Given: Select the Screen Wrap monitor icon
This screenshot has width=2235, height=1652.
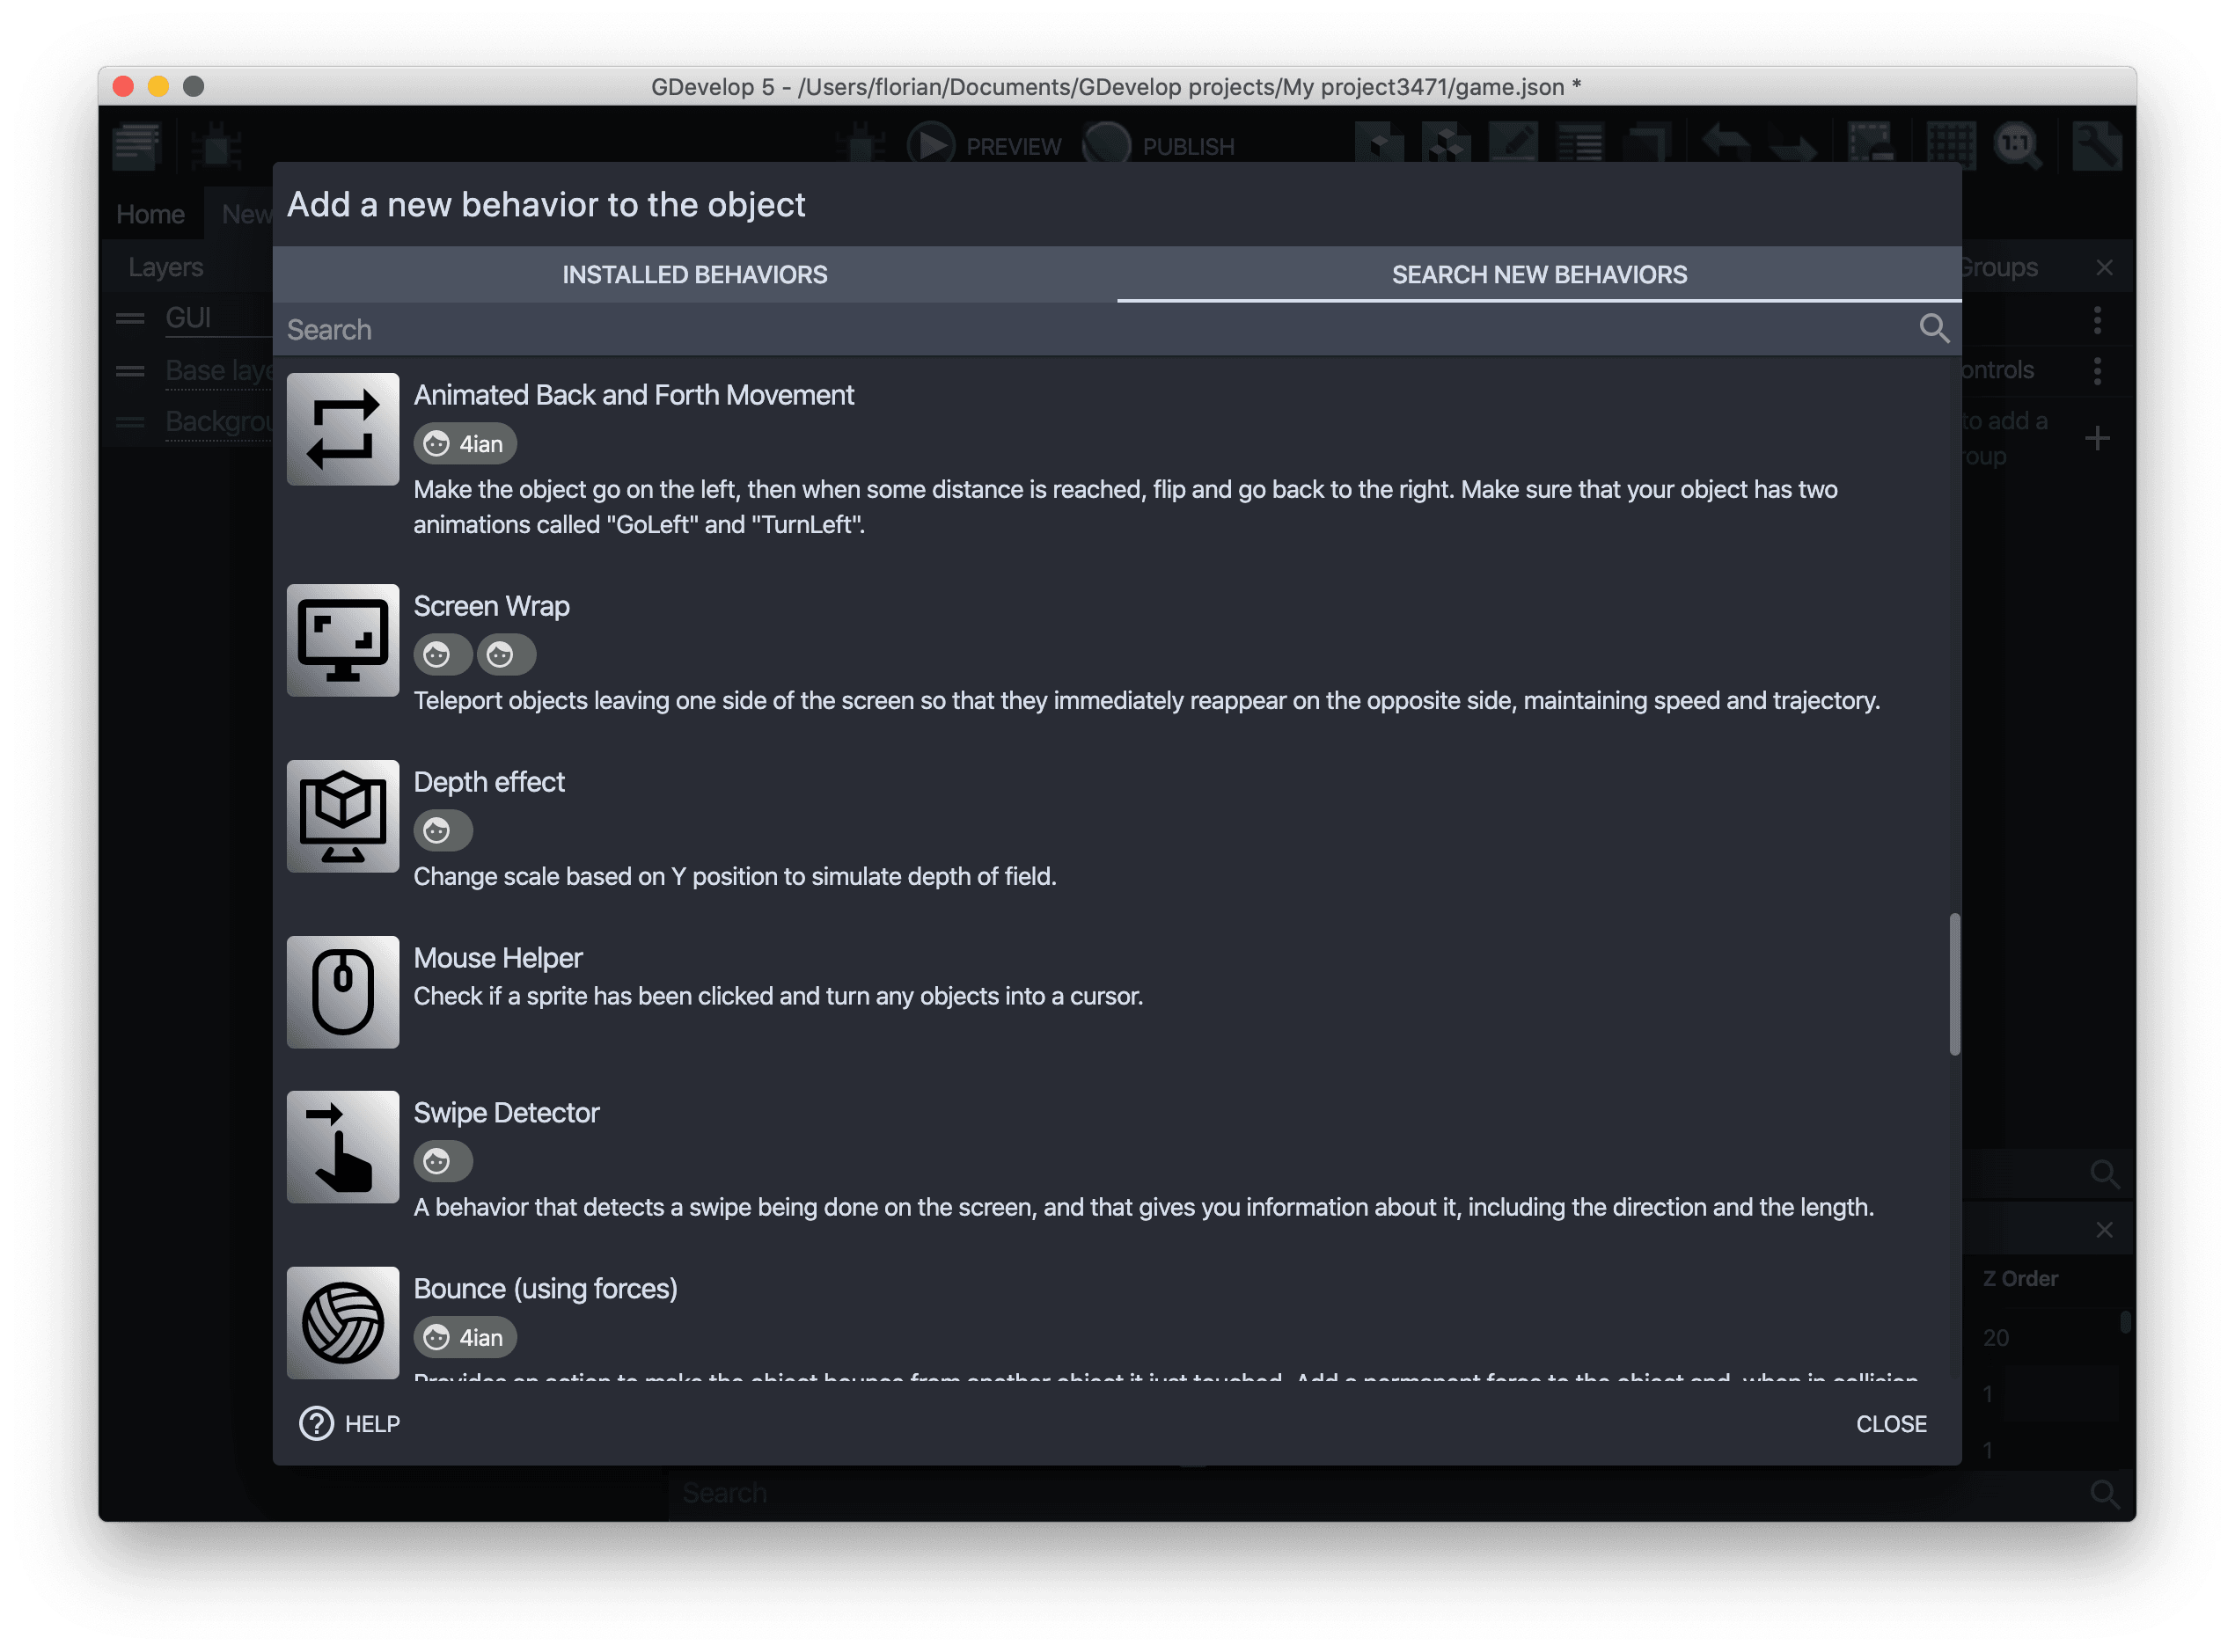Looking at the screenshot, I should [x=343, y=640].
